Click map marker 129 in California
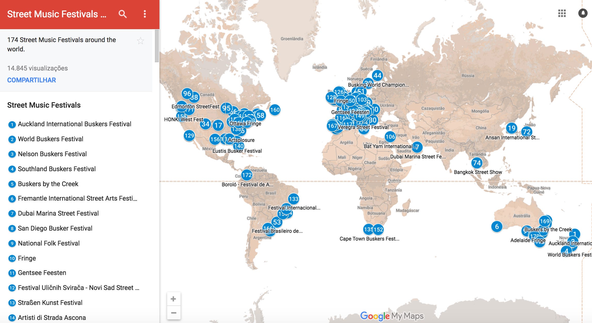Screen dimensions: 592x323 coord(189,136)
